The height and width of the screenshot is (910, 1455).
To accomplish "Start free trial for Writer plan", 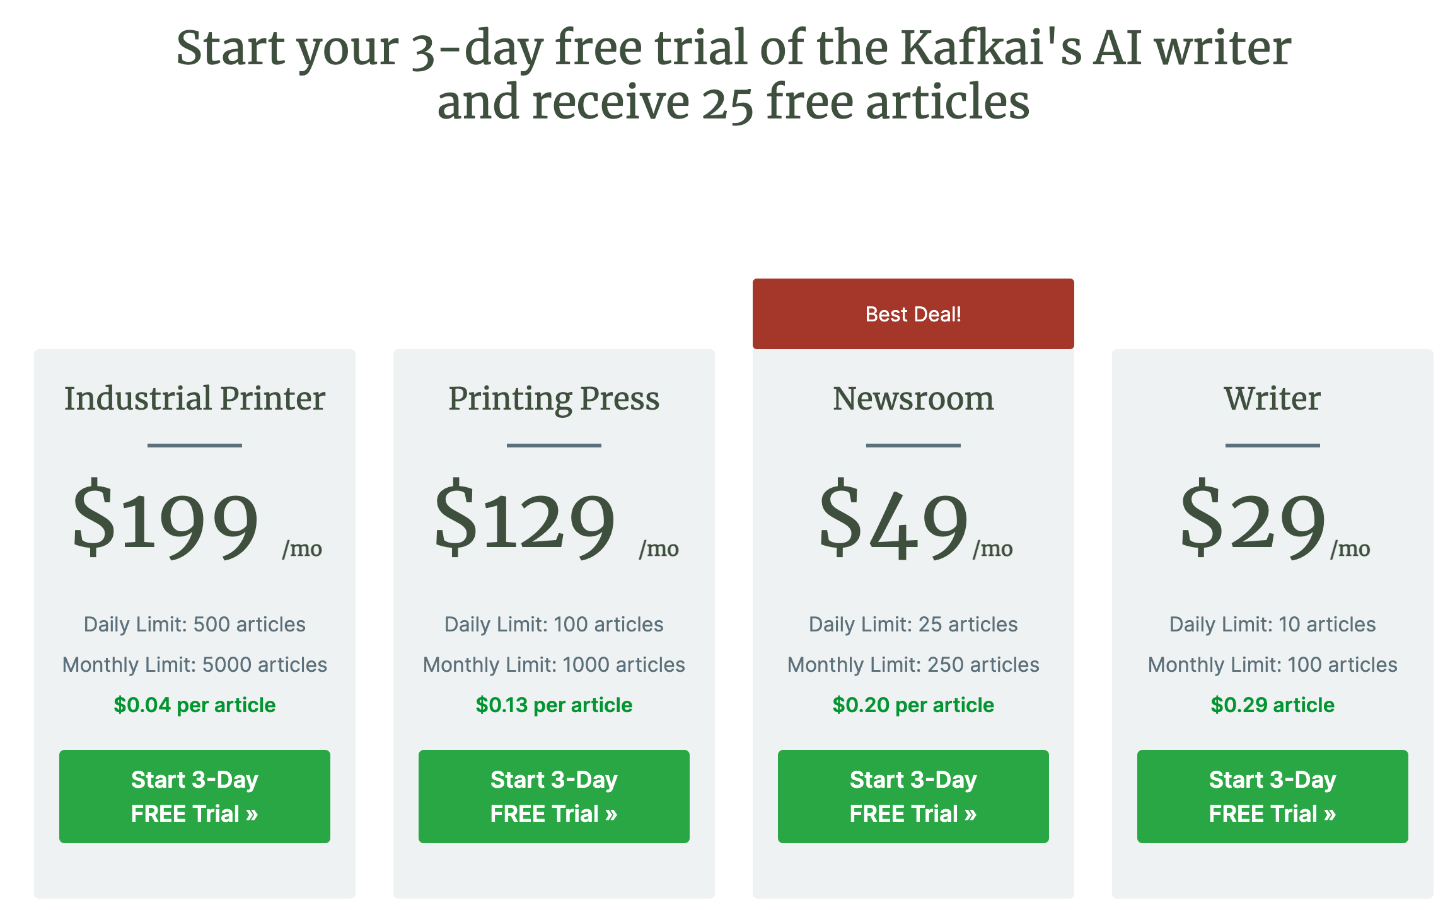I will 1272,796.
